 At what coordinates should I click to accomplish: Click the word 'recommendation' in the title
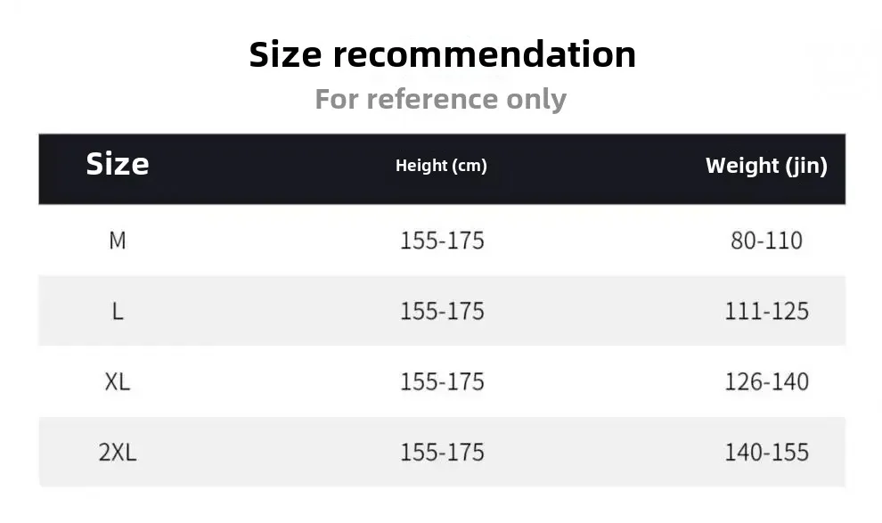[x=485, y=54]
